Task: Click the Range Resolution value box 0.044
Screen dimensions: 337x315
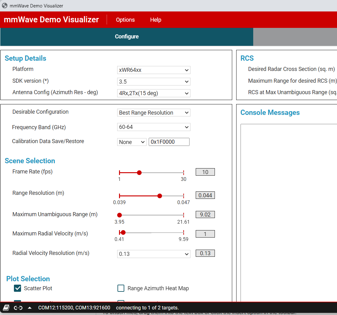Action: point(205,195)
